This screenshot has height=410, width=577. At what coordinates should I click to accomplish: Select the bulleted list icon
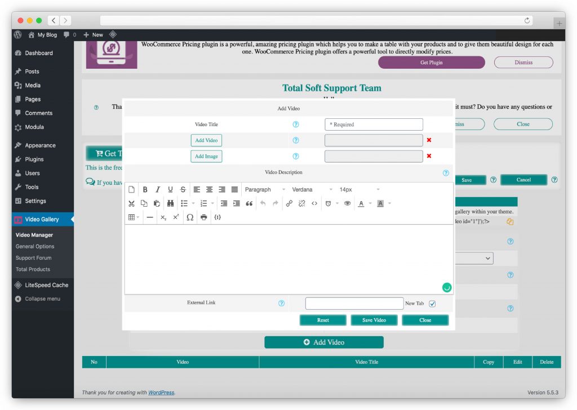coord(185,203)
